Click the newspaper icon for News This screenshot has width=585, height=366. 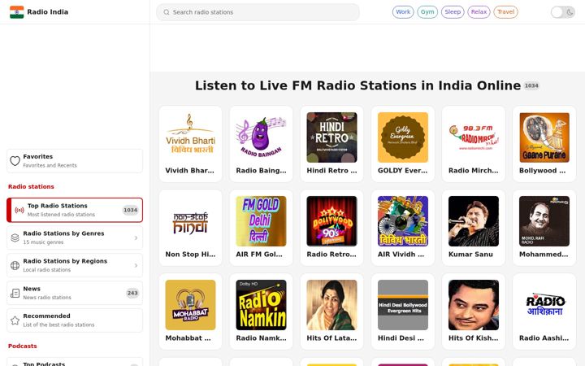tap(15, 293)
